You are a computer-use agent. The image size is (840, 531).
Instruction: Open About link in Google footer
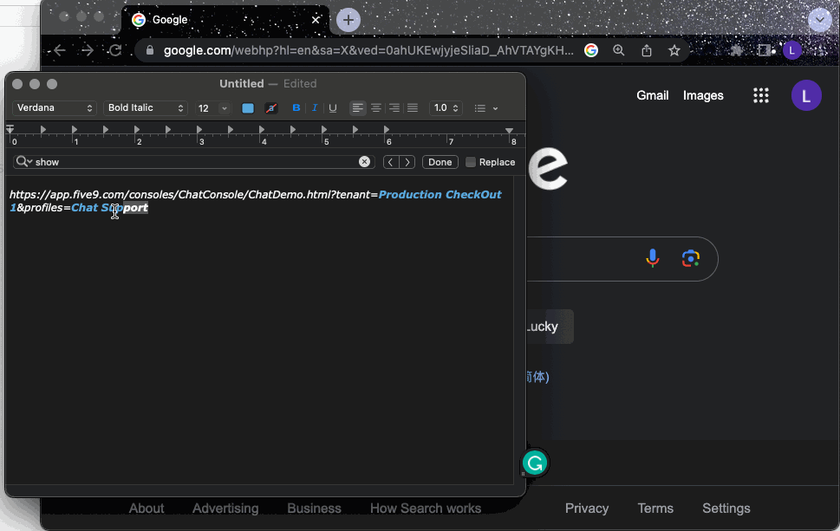(147, 508)
